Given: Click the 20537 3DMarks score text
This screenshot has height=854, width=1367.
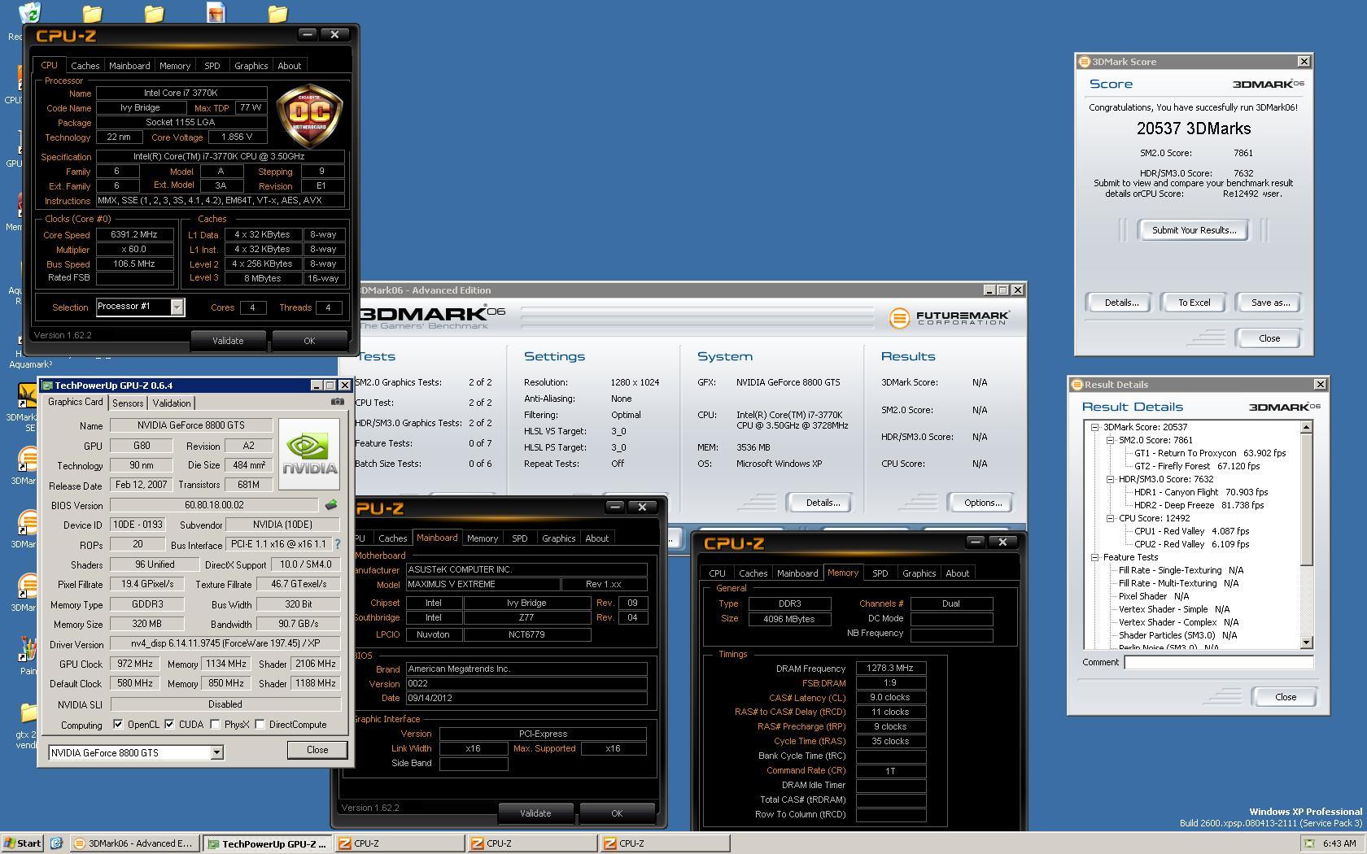Looking at the screenshot, I should [x=1194, y=129].
